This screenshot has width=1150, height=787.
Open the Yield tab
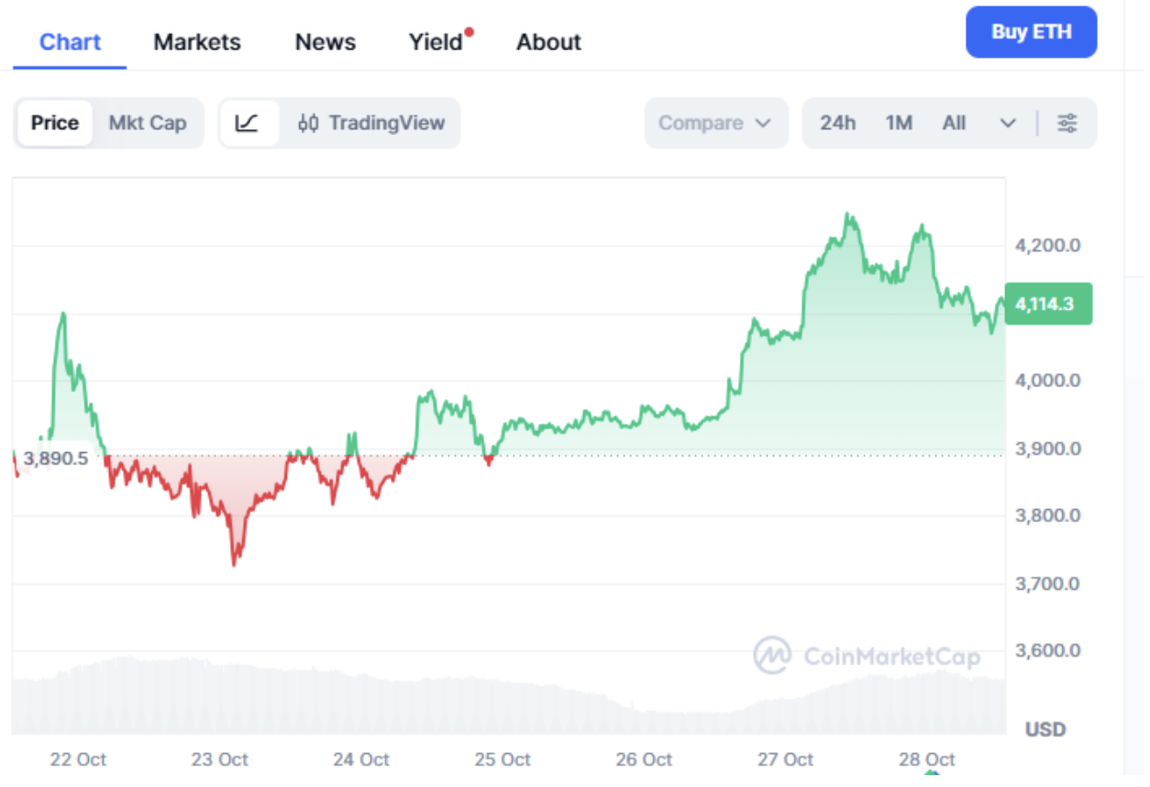coord(436,42)
